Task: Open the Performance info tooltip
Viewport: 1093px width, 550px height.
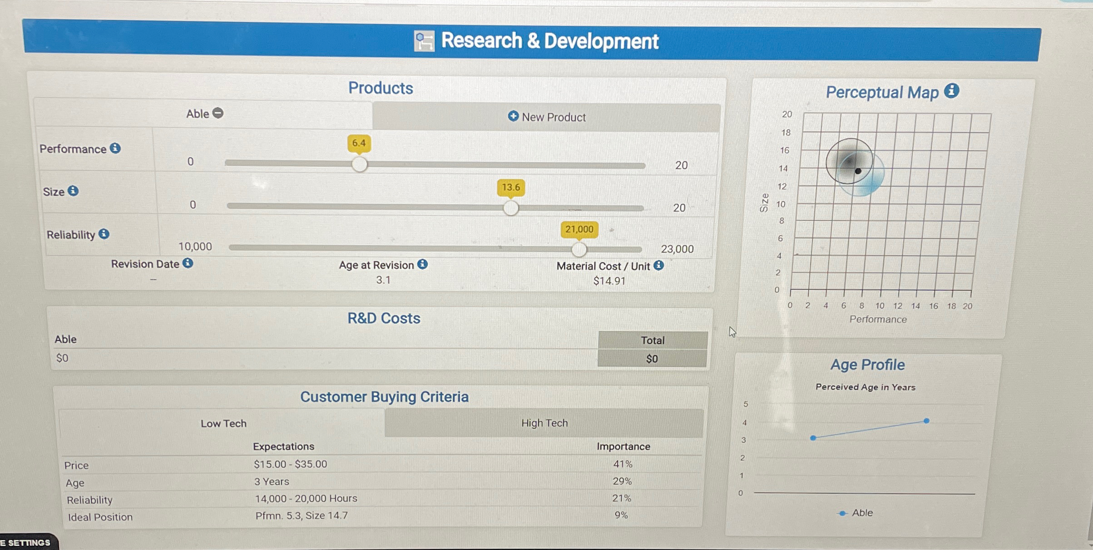Action: pyautogui.click(x=115, y=149)
